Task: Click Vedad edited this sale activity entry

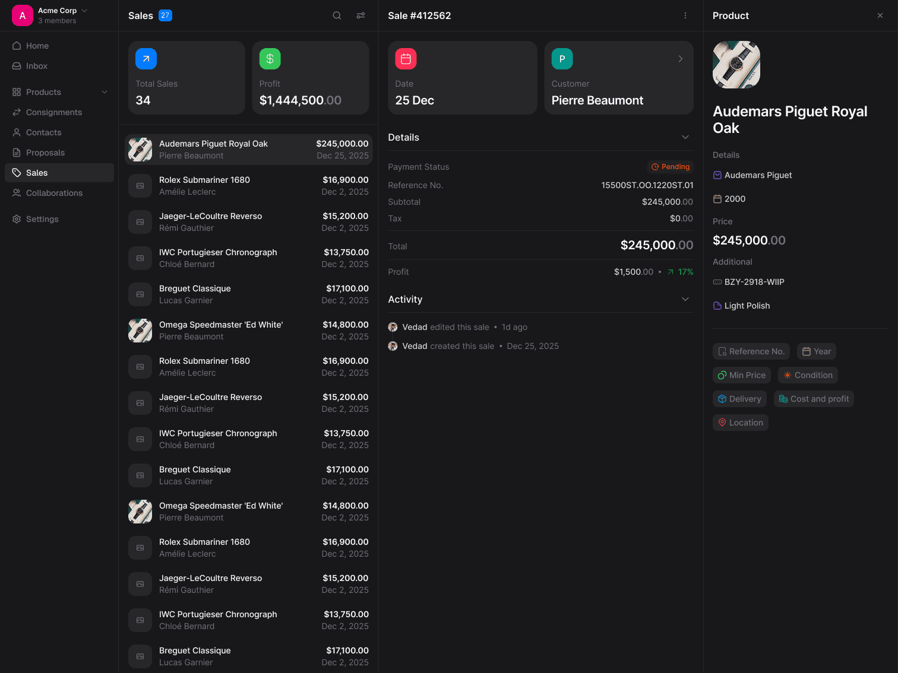Action: coord(458,327)
